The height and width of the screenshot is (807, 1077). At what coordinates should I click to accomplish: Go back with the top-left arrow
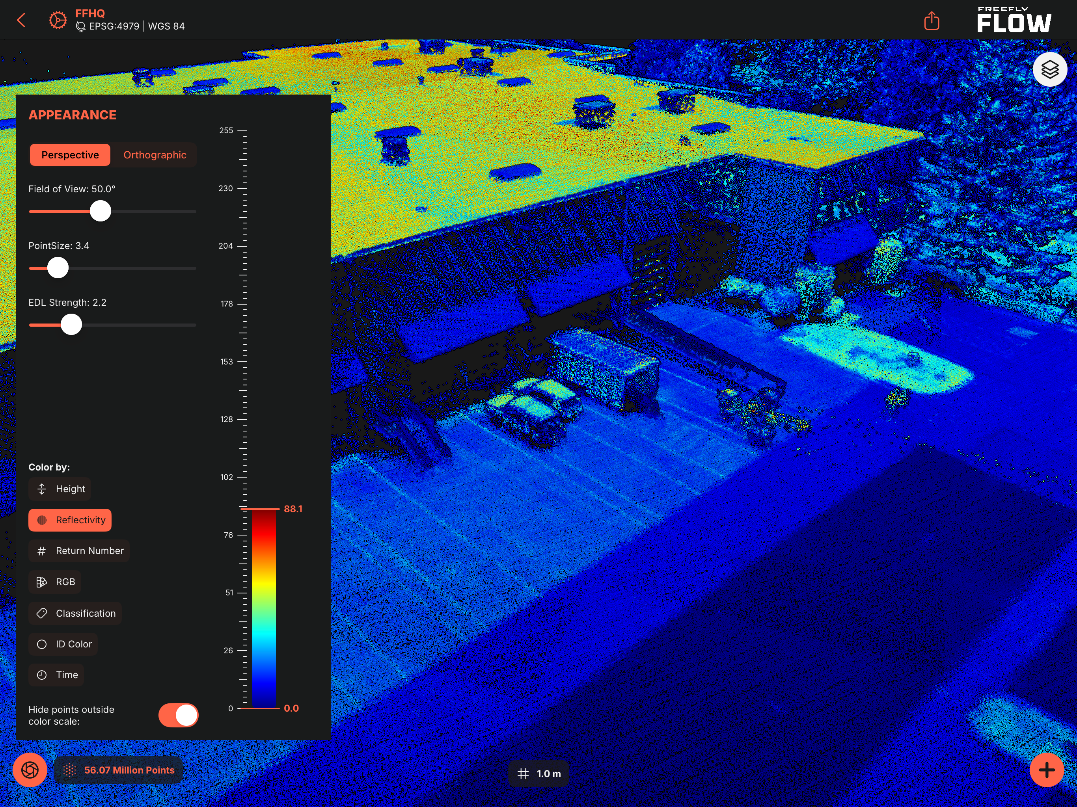[21, 20]
